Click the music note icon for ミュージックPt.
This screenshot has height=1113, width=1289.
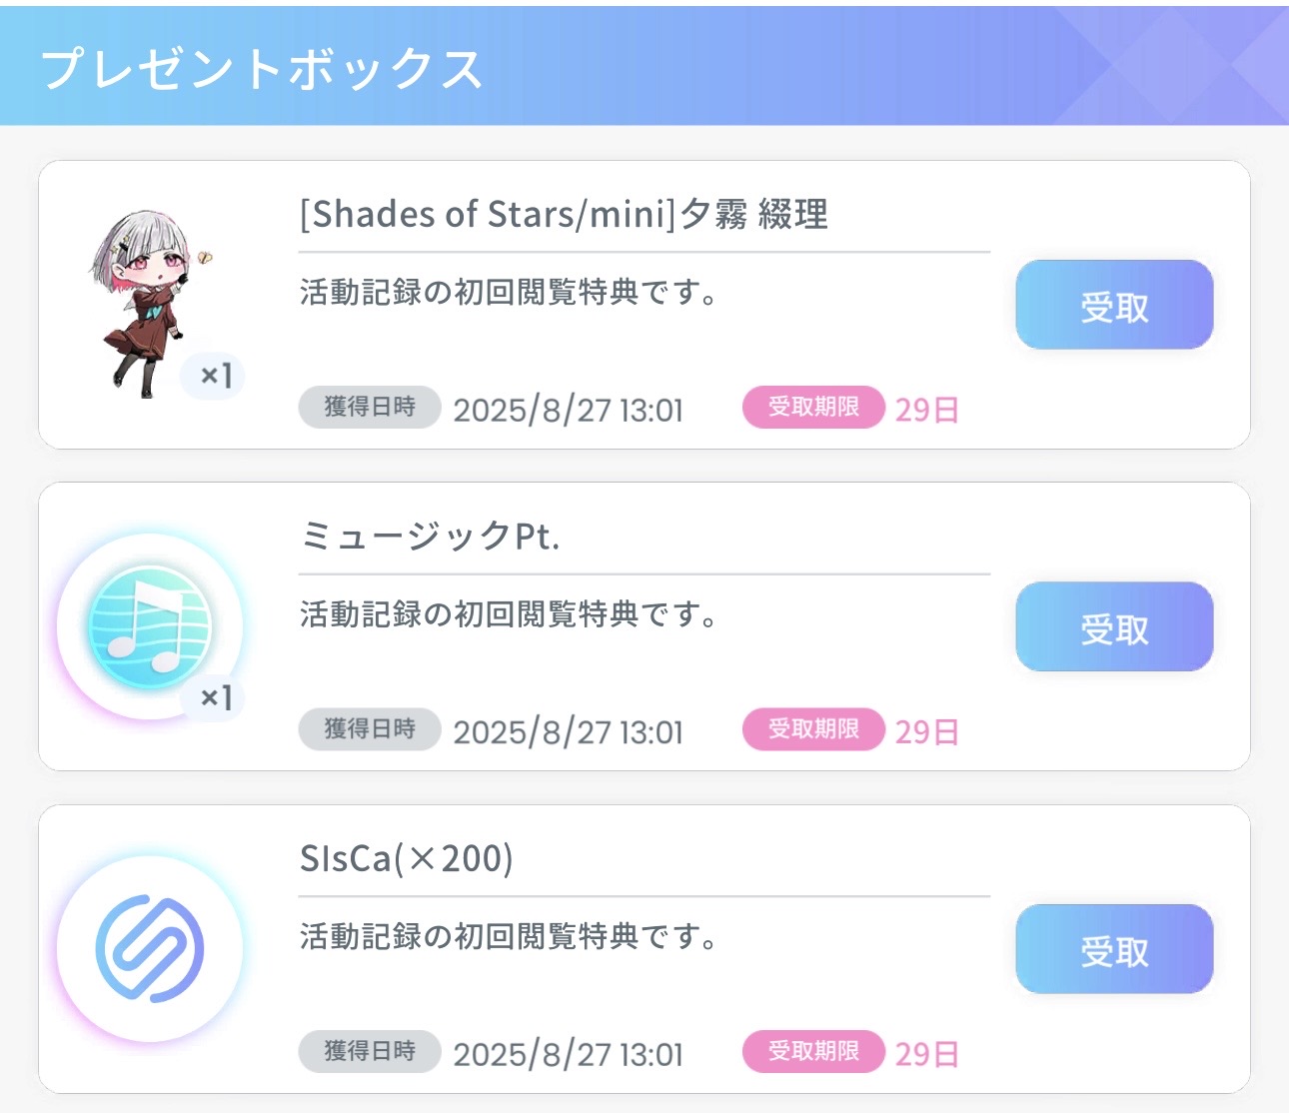point(150,626)
